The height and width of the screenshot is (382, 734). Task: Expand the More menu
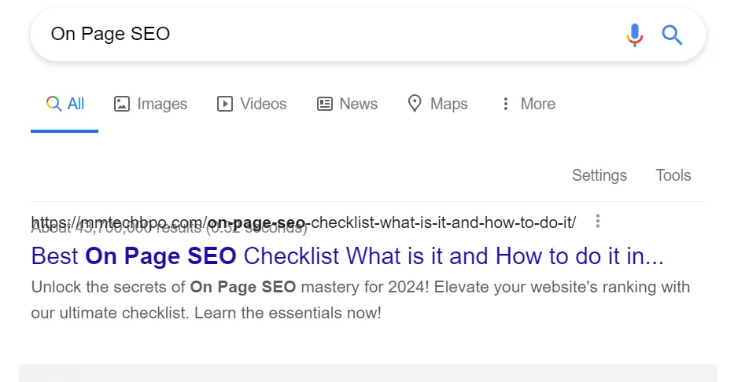coord(528,104)
